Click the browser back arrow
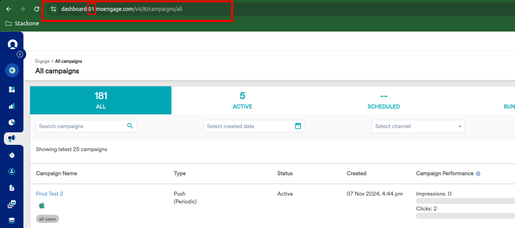515x228 pixels. [x=9, y=9]
